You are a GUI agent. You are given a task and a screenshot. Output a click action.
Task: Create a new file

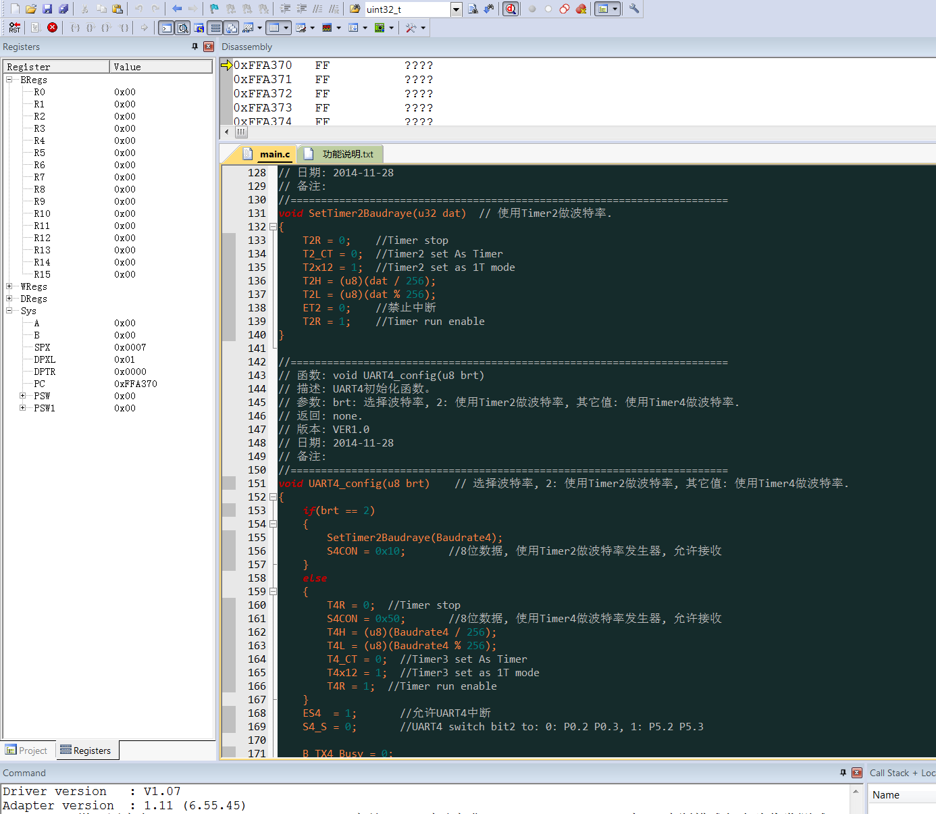15,9
